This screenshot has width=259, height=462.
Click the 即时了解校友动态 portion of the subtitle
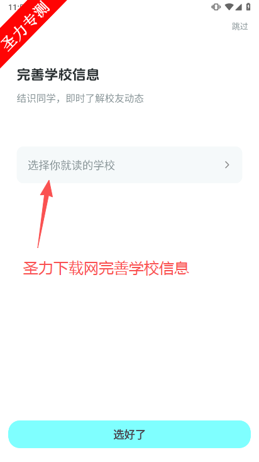point(105,98)
